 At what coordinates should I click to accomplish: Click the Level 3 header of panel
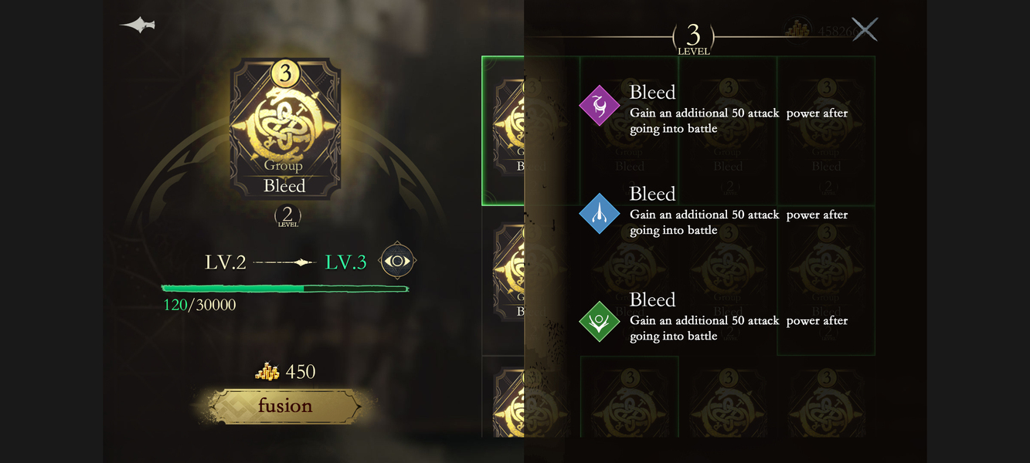click(693, 38)
